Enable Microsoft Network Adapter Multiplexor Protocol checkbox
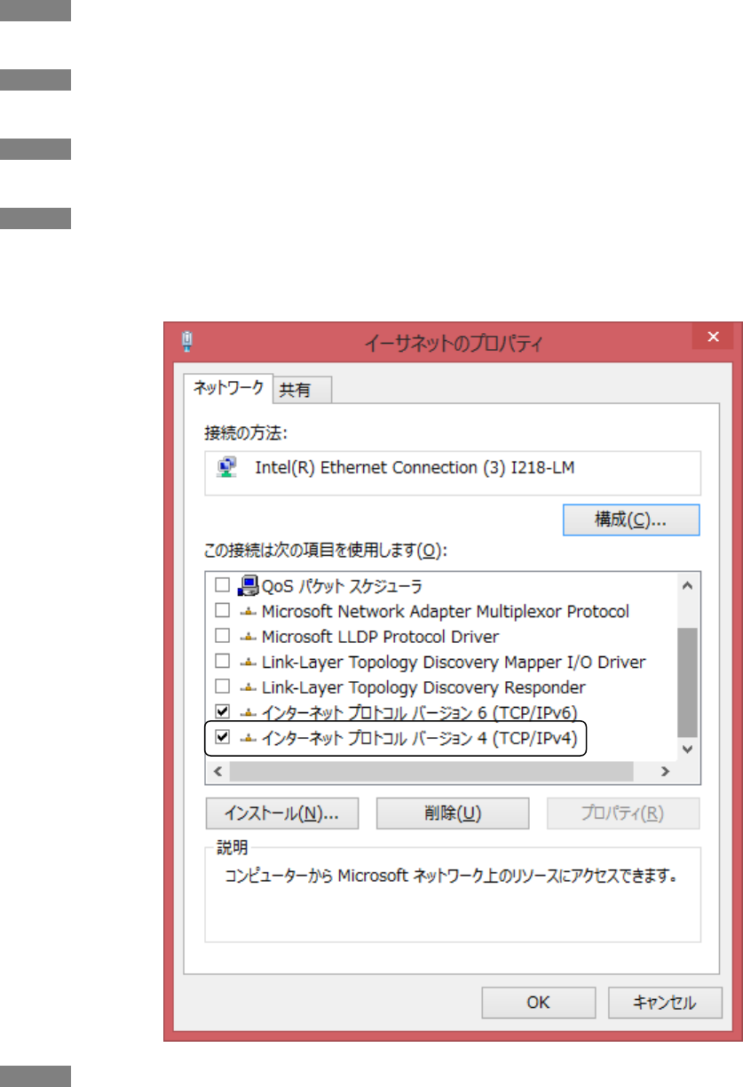 pyautogui.click(x=223, y=611)
